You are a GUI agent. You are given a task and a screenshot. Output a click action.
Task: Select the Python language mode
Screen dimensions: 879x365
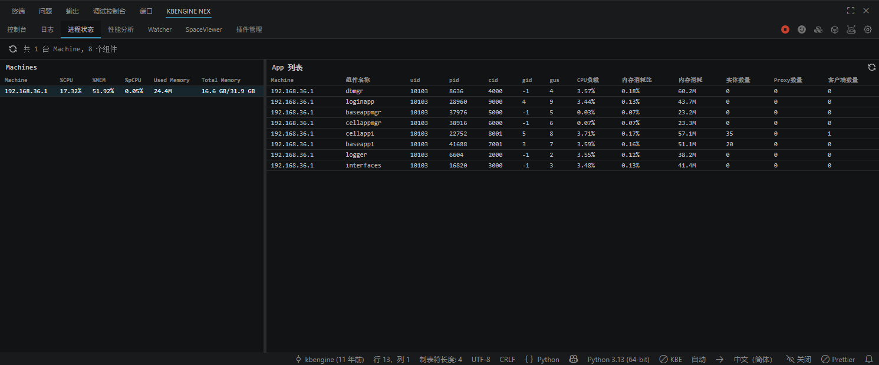click(542, 359)
